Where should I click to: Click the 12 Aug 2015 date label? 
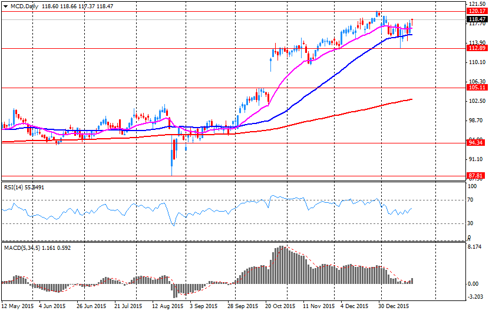[x=168, y=306]
